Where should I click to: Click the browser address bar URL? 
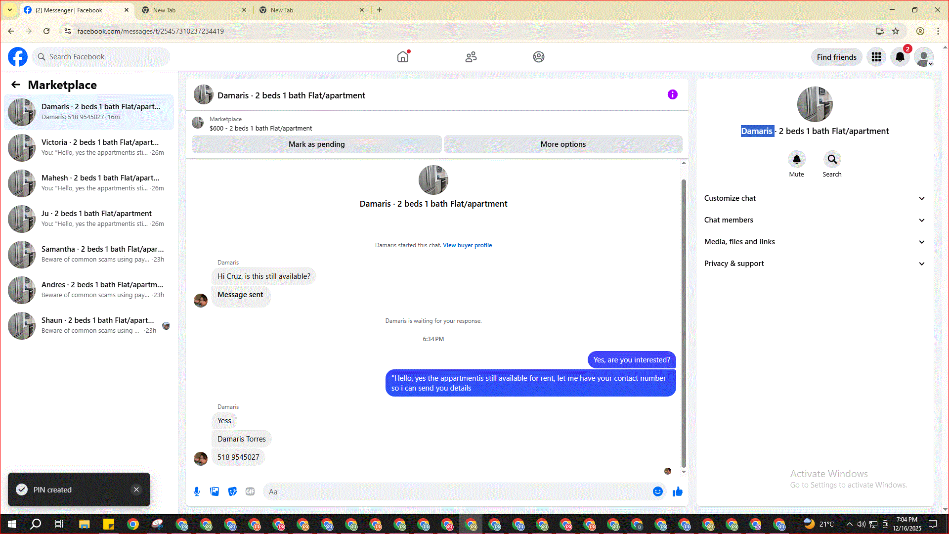(x=151, y=31)
